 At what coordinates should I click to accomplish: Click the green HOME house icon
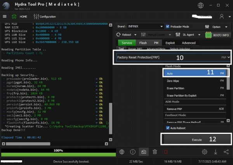point(14,16)
